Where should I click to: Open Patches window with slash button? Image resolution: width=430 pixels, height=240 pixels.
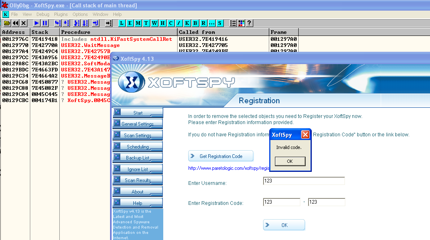pos(179,23)
